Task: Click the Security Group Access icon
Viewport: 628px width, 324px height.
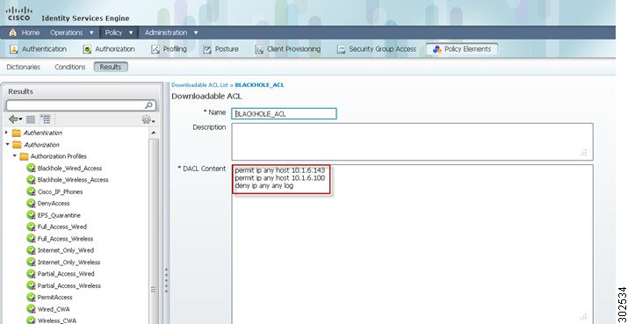Action: coord(342,49)
